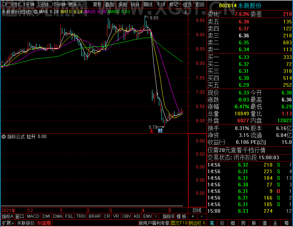The image size is (293, 227).
Task: Switch to 15分钟 chart period
Action: (x=58, y=4)
